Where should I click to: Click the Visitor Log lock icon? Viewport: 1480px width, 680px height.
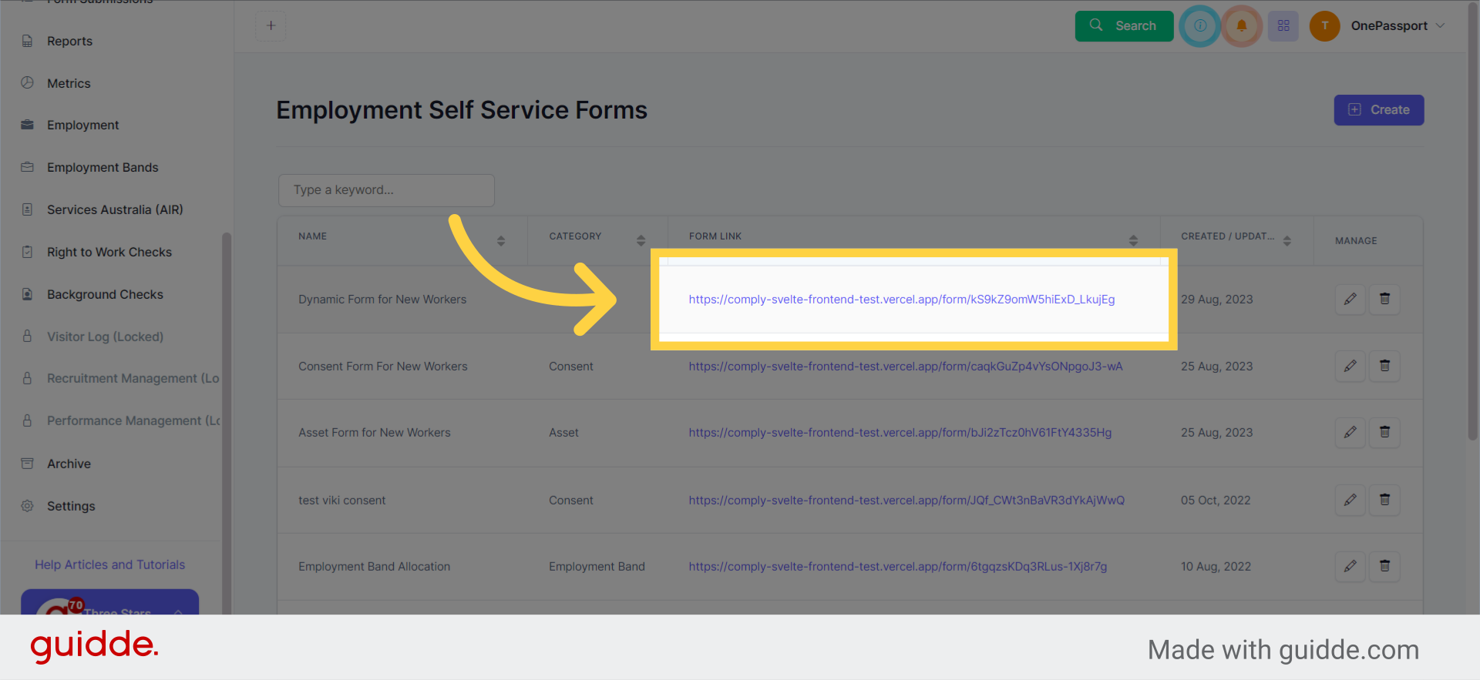coord(27,337)
